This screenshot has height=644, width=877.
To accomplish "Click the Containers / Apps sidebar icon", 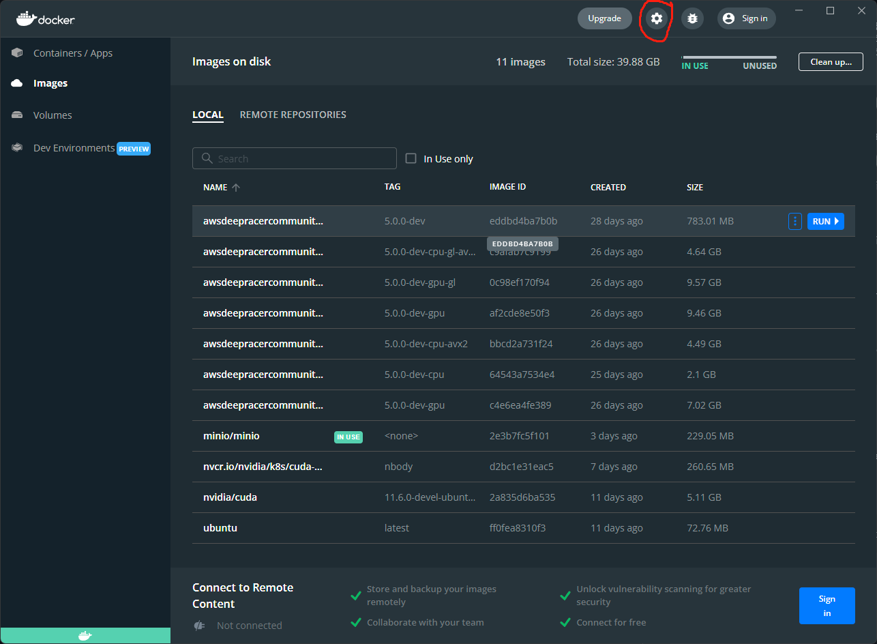I will (x=17, y=53).
